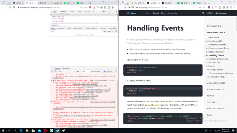Focus the Styles Filter input field
This screenshot has width=237, height=133.
click(76, 31)
